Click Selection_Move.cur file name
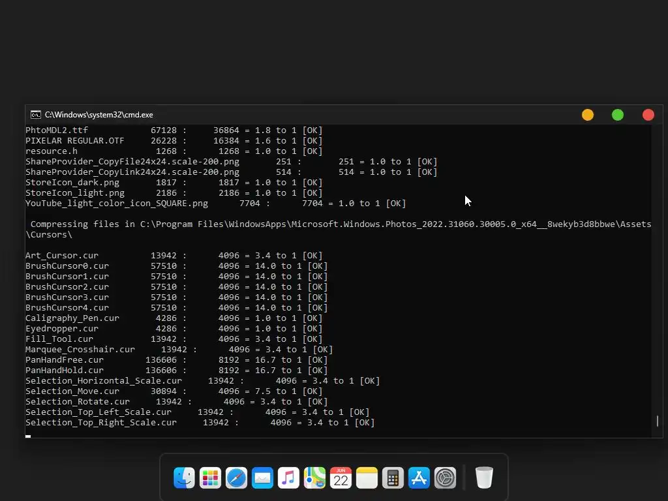Image resolution: width=668 pixels, height=501 pixels. click(x=72, y=391)
